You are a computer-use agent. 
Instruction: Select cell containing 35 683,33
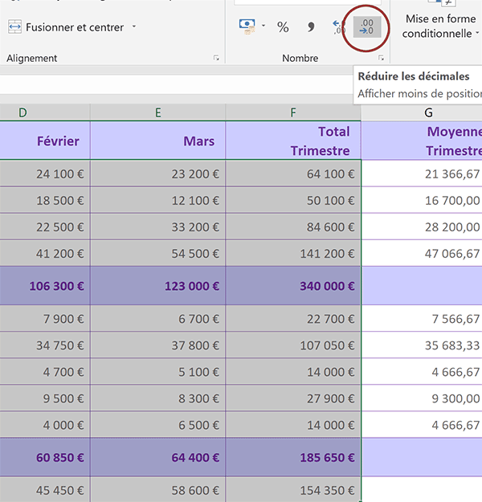(x=422, y=345)
